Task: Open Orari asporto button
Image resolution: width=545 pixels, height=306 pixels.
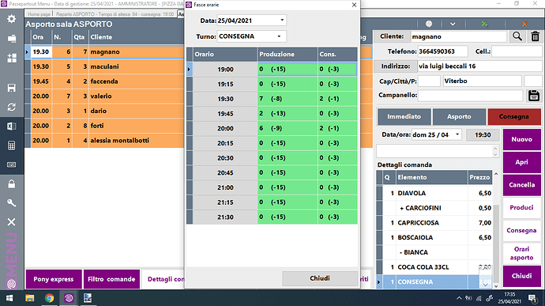Action: (522, 253)
